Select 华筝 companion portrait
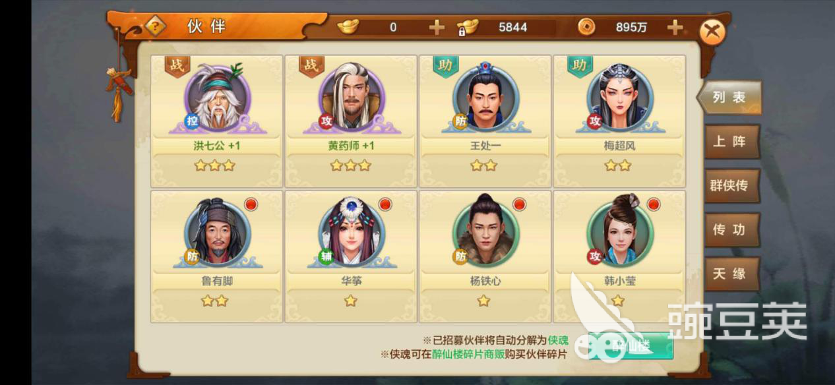The height and width of the screenshot is (385, 835). click(x=351, y=233)
